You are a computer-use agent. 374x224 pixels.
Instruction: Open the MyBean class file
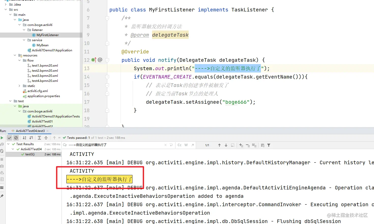point(42,45)
